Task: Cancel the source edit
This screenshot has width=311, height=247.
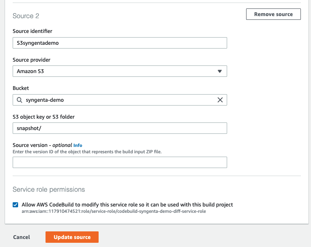Action: [x=21, y=237]
